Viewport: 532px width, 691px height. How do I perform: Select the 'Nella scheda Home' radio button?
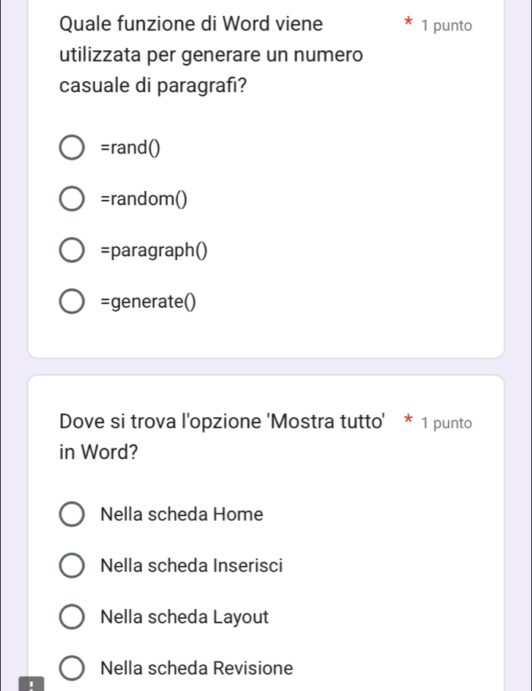[x=72, y=515]
